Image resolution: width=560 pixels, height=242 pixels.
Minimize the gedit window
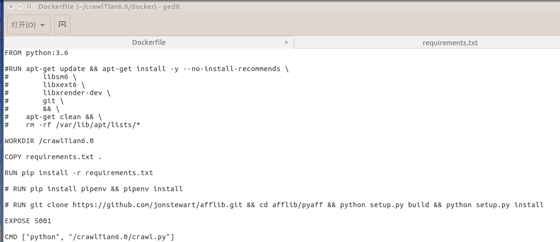click(x=20, y=7)
